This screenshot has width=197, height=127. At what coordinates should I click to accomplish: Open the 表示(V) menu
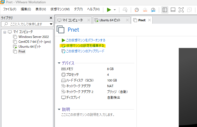click(x=41, y=9)
